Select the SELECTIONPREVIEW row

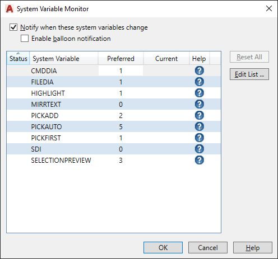[114, 160]
